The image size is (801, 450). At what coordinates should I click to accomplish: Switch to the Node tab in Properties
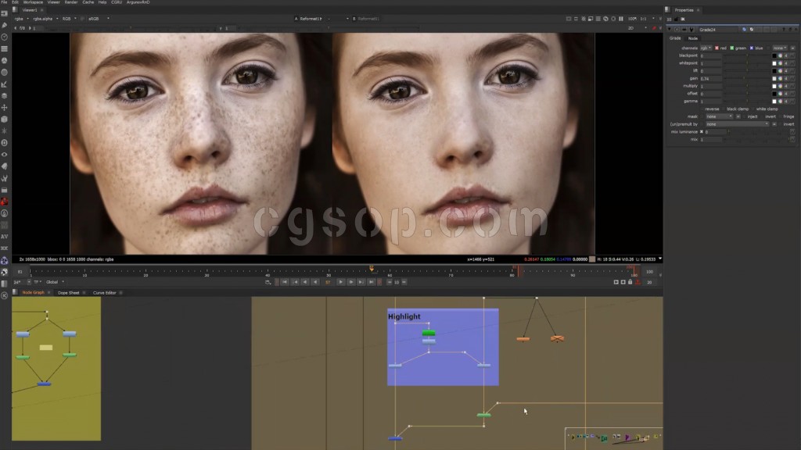(x=693, y=38)
